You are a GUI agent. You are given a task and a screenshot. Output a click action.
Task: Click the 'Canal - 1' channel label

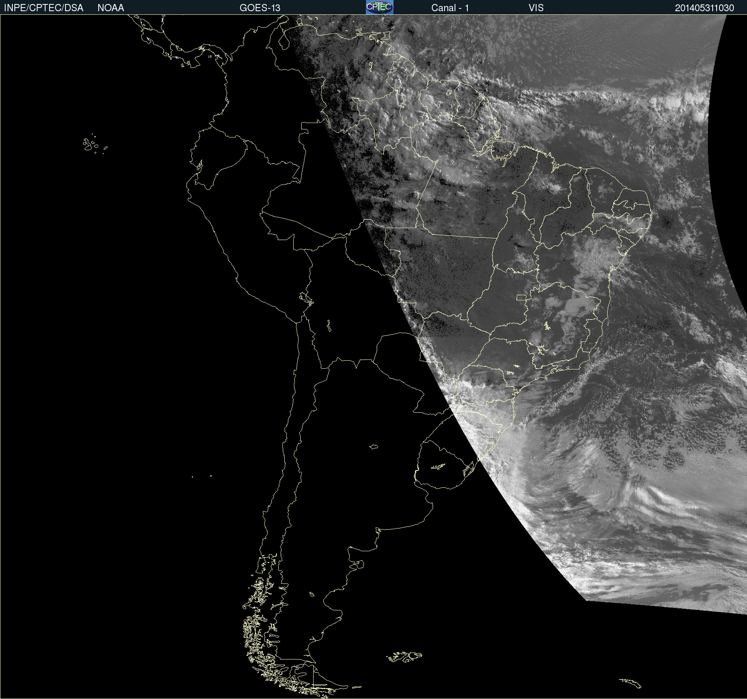[450, 8]
